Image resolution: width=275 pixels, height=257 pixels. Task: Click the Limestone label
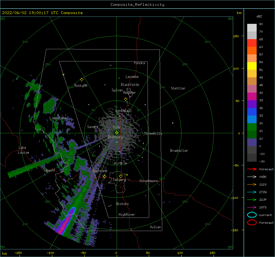58,118
